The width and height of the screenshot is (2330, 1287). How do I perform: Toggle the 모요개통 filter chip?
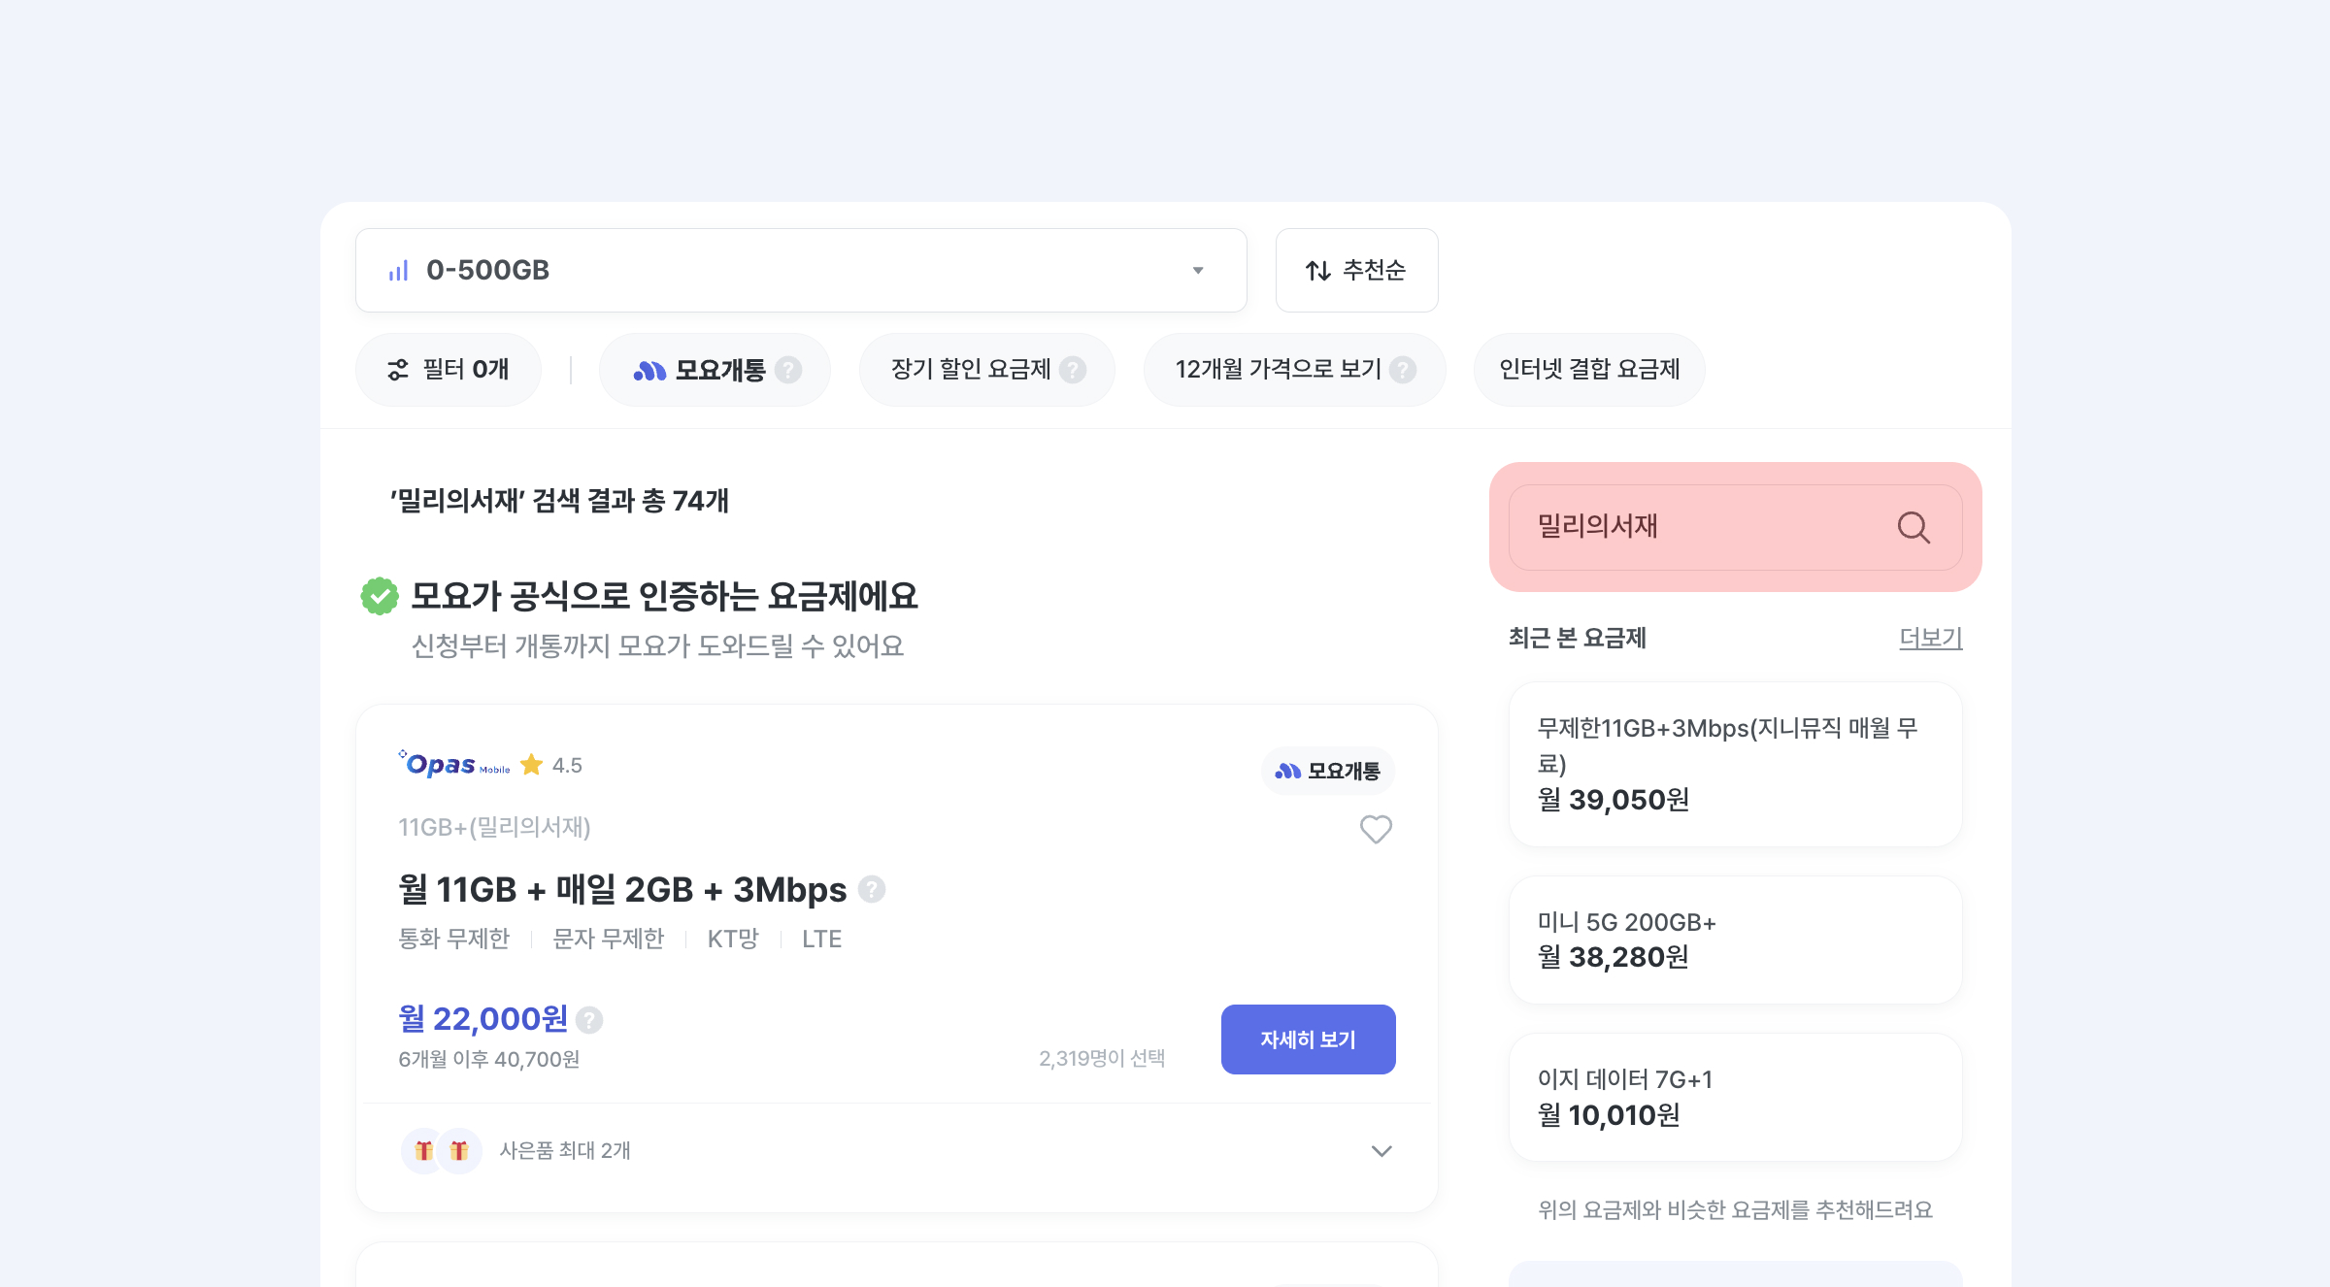[x=699, y=370]
